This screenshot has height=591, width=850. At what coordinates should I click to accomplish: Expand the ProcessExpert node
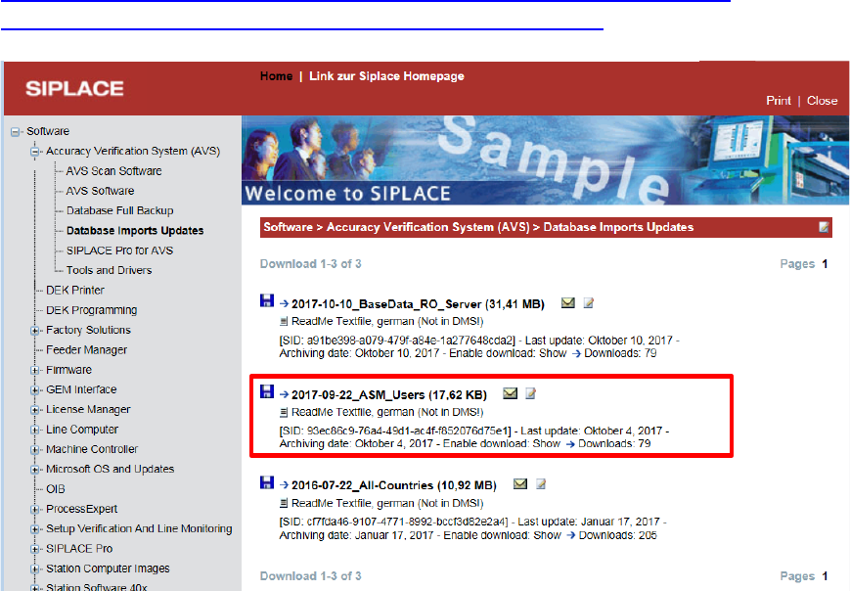[35, 510]
